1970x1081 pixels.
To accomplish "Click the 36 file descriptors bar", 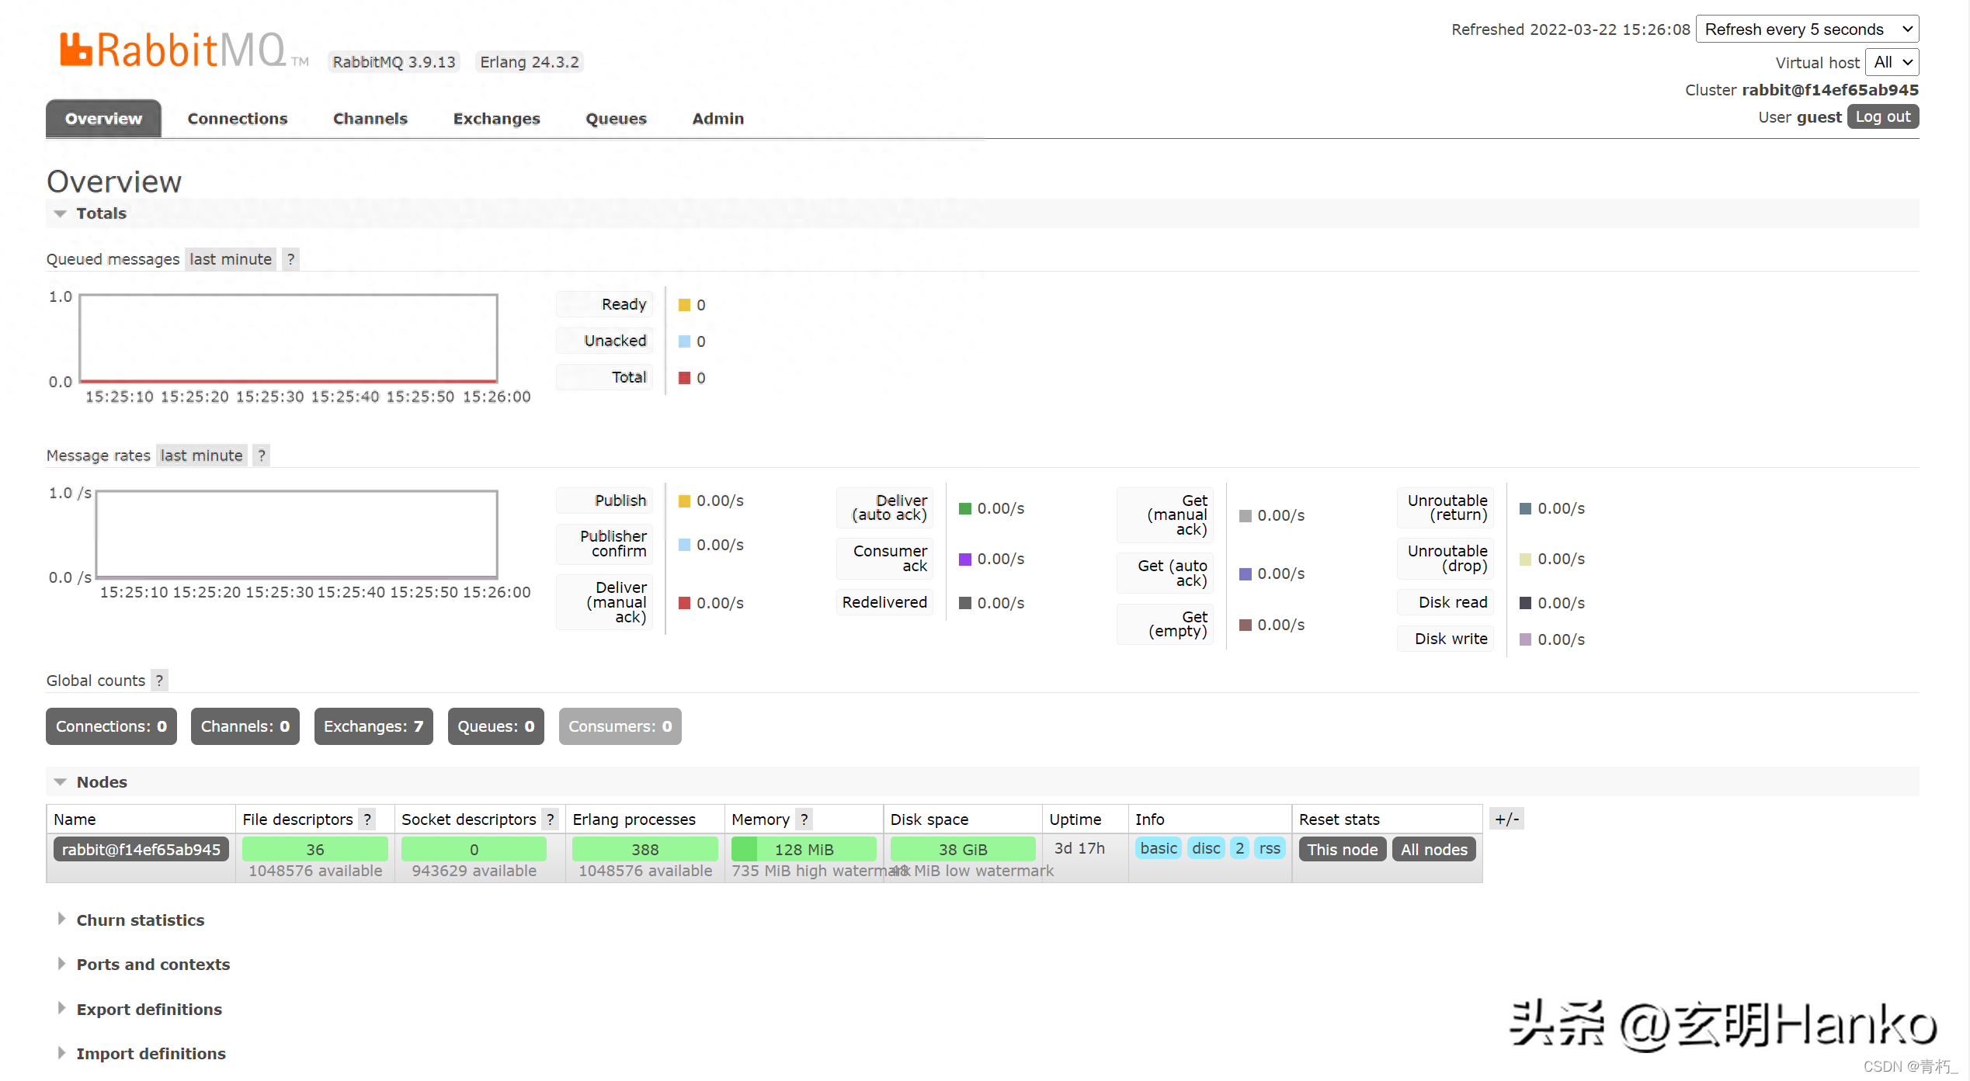I will coord(314,850).
